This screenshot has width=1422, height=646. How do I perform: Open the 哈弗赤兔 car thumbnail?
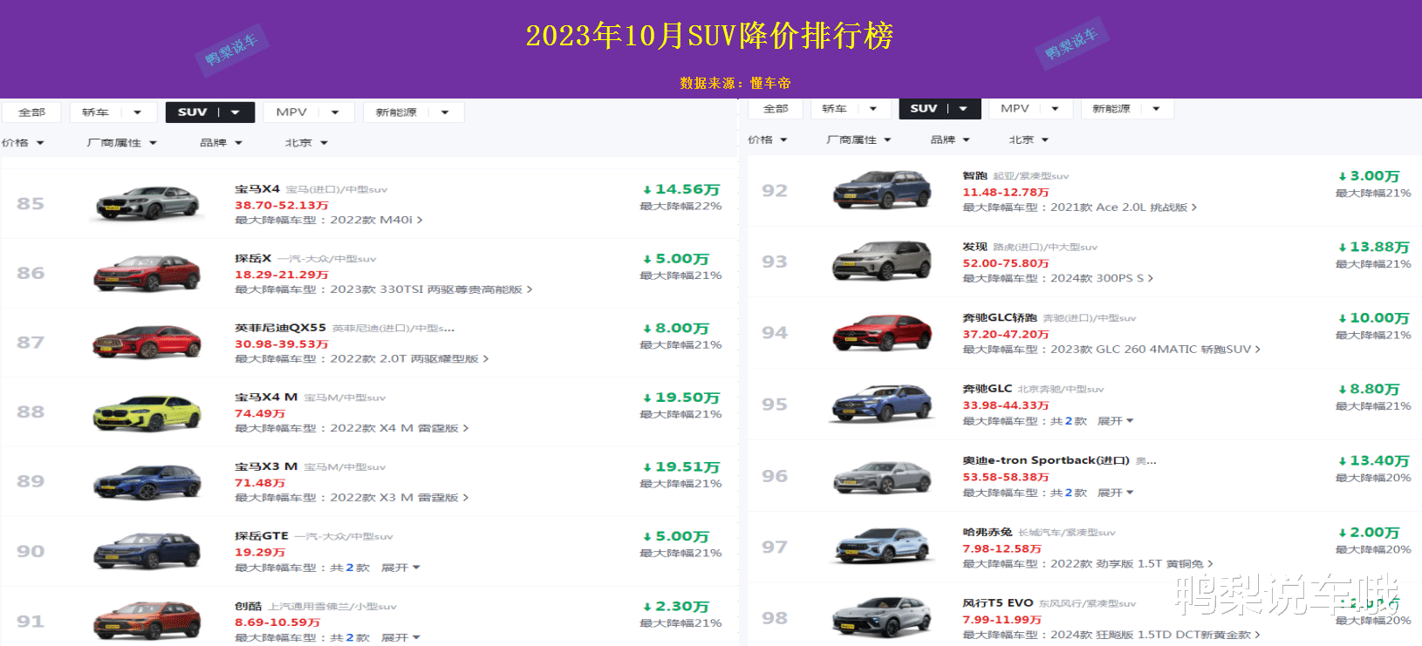point(882,547)
